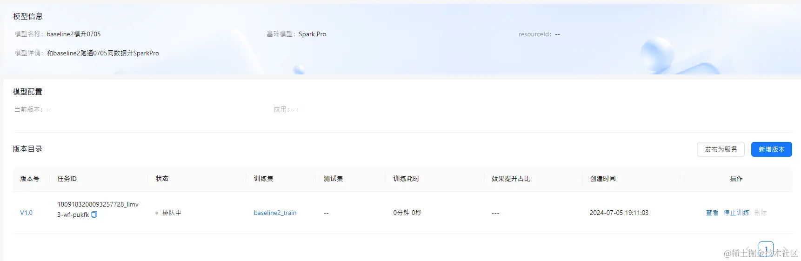Click the 0分钟 0秒 training duration

pyautogui.click(x=407, y=213)
